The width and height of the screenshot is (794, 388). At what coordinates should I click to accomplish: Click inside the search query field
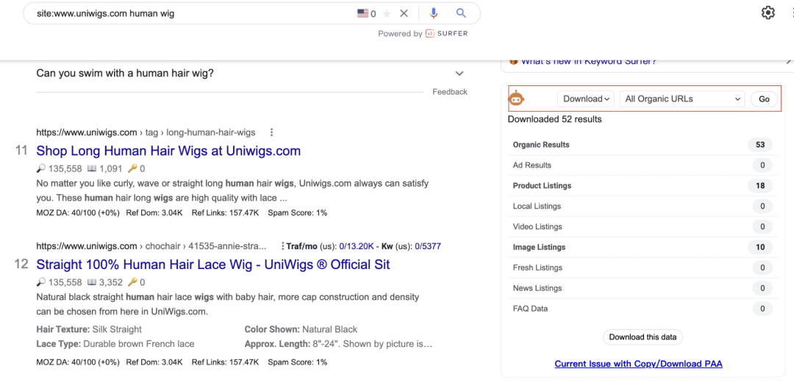(193, 14)
